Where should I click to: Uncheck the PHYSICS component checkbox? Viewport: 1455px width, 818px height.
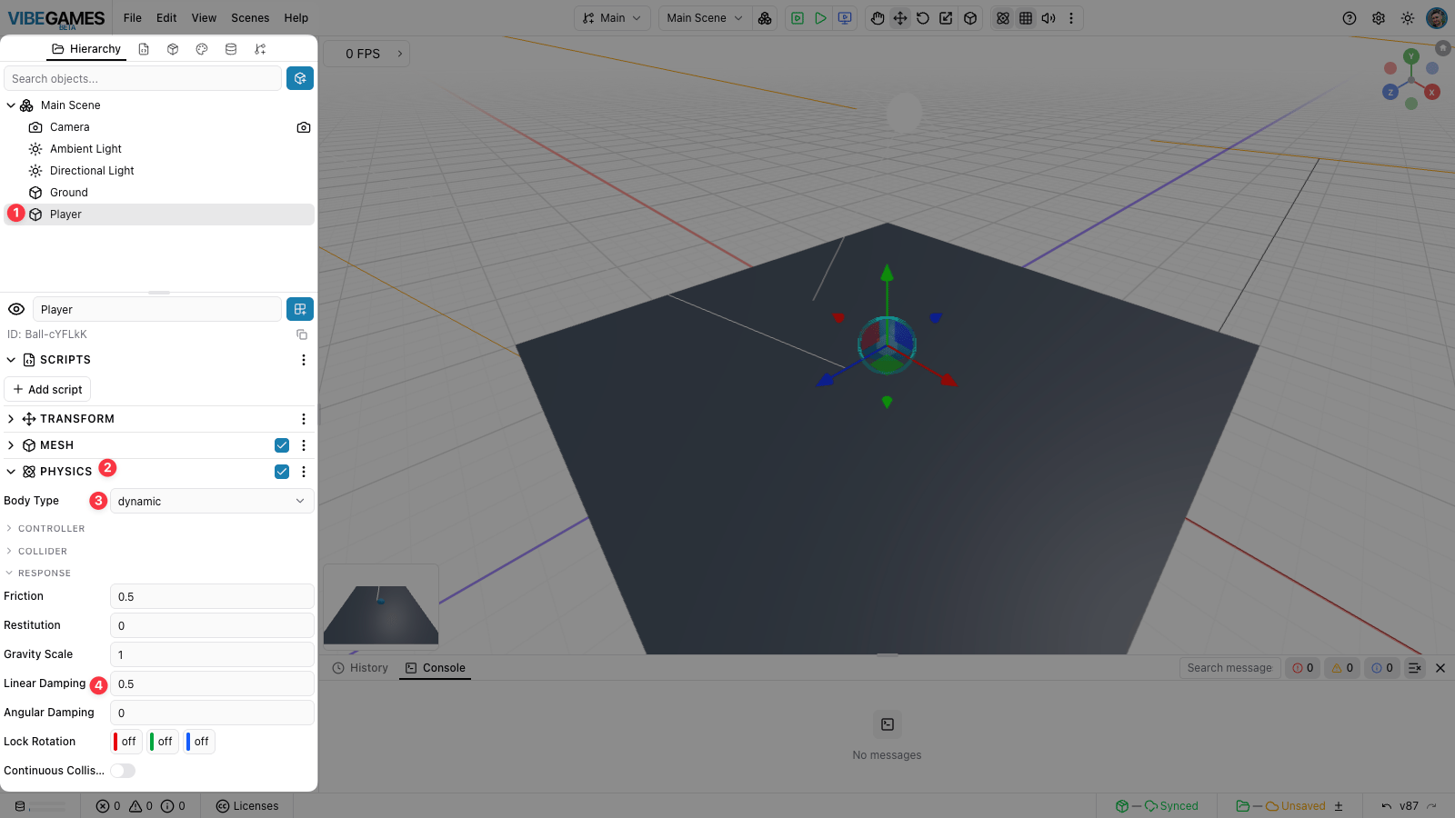click(282, 472)
